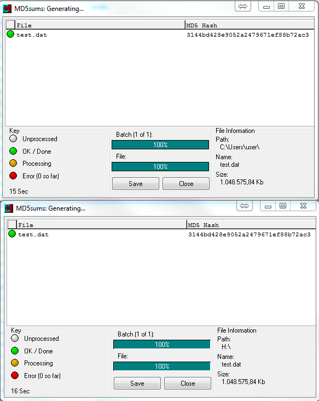Click the MD5sums app icon in bottom window
This screenshot has width=319, height=401.
(x=9, y=208)
